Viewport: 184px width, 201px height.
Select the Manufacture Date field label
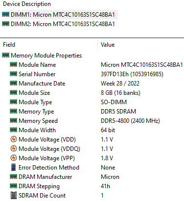click(x=42, y=84)
